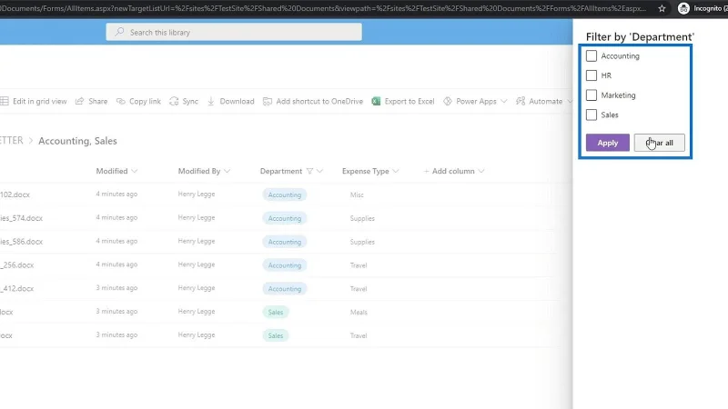Open the file ending _256.docx
The height and width of the screenshot is (409, 728).
16,265
